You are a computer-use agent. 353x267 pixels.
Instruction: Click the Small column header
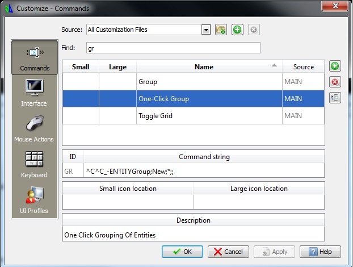click(81, 66)
